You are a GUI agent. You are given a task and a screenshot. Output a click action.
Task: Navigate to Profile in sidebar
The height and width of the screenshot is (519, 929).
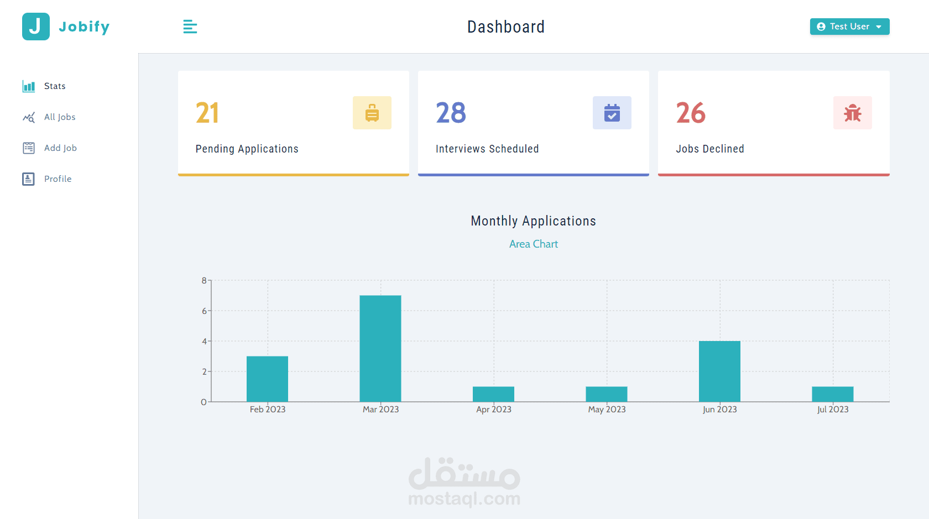tap(58, 179)
